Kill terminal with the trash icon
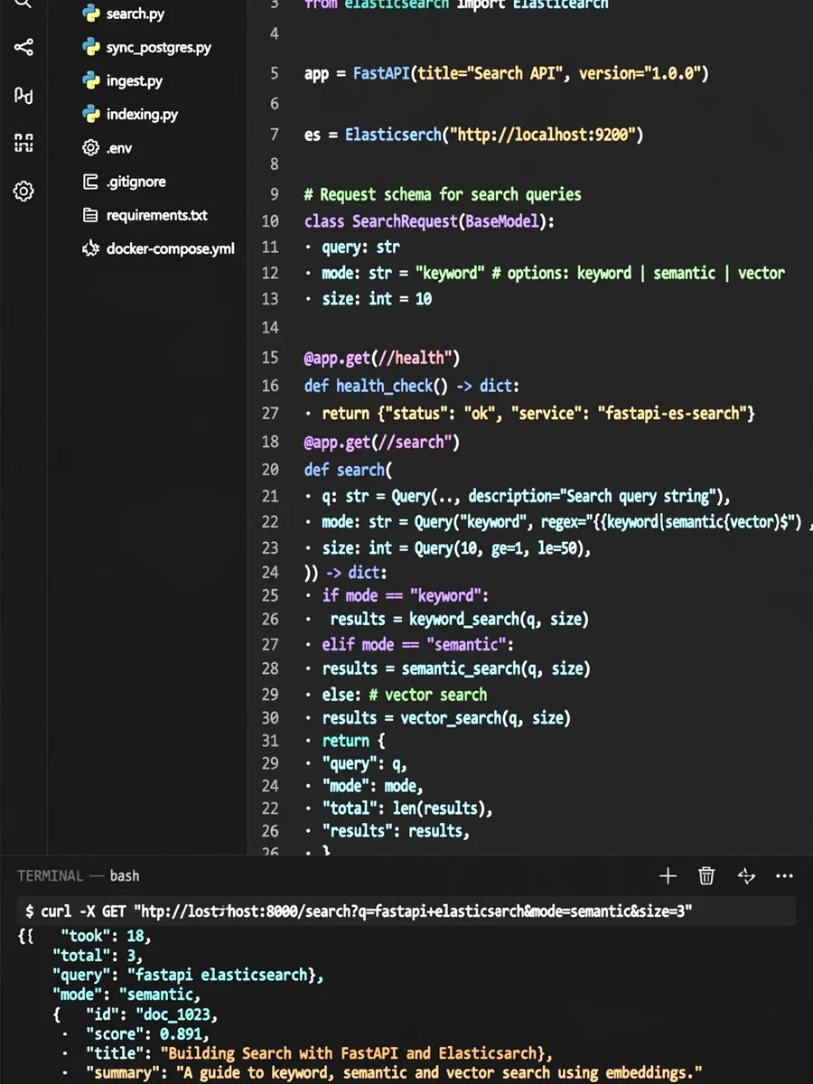The width and height of the screenshot is (813, 1084). [706, 875]
